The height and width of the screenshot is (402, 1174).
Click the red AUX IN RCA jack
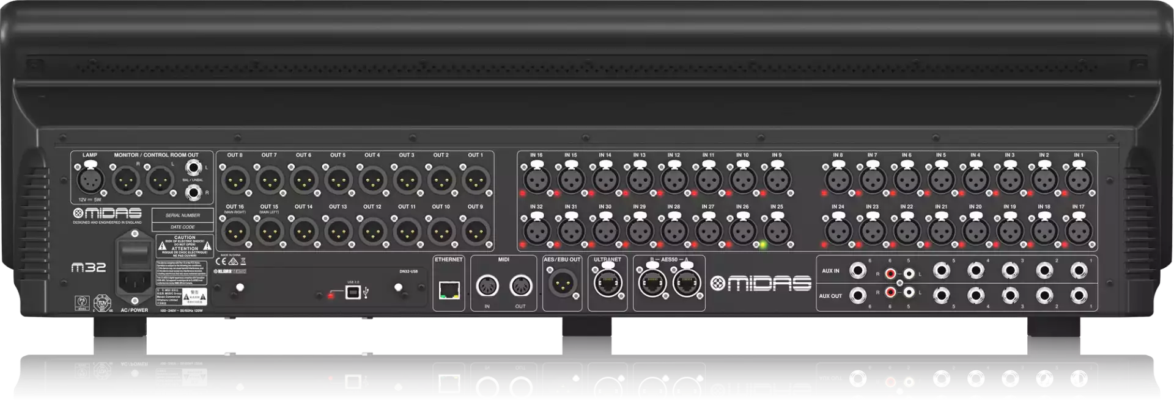pos(890,274)
